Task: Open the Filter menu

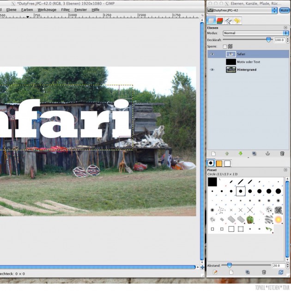Action: click(x=66, y=10)
